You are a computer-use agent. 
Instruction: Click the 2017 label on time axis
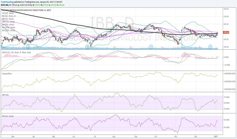coord(216,136)
